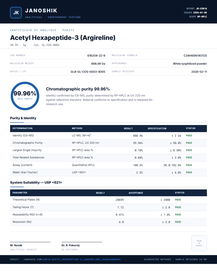
Task: Click the QA REVIEWER title
Action: 70,250
